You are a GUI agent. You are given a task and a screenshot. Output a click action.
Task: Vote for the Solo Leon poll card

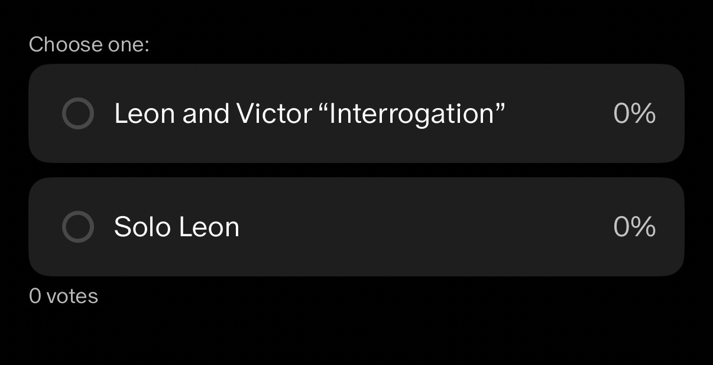point(356,227)
